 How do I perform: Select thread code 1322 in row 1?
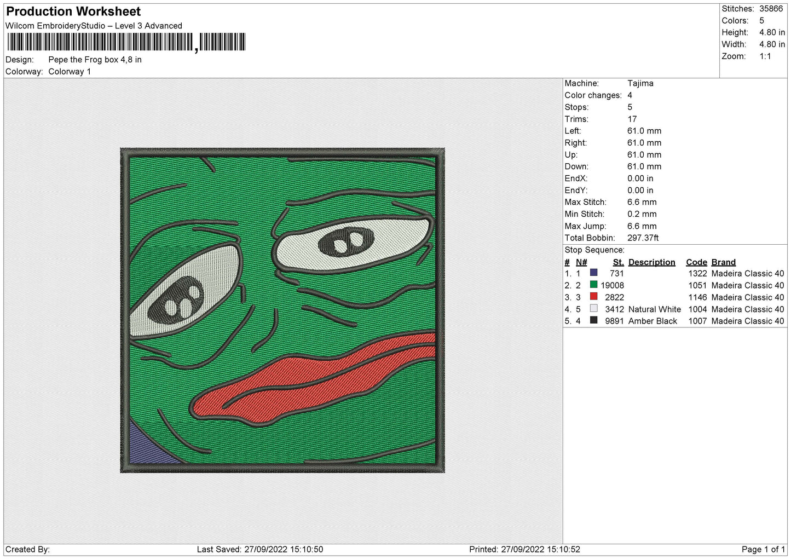[697, 273]
